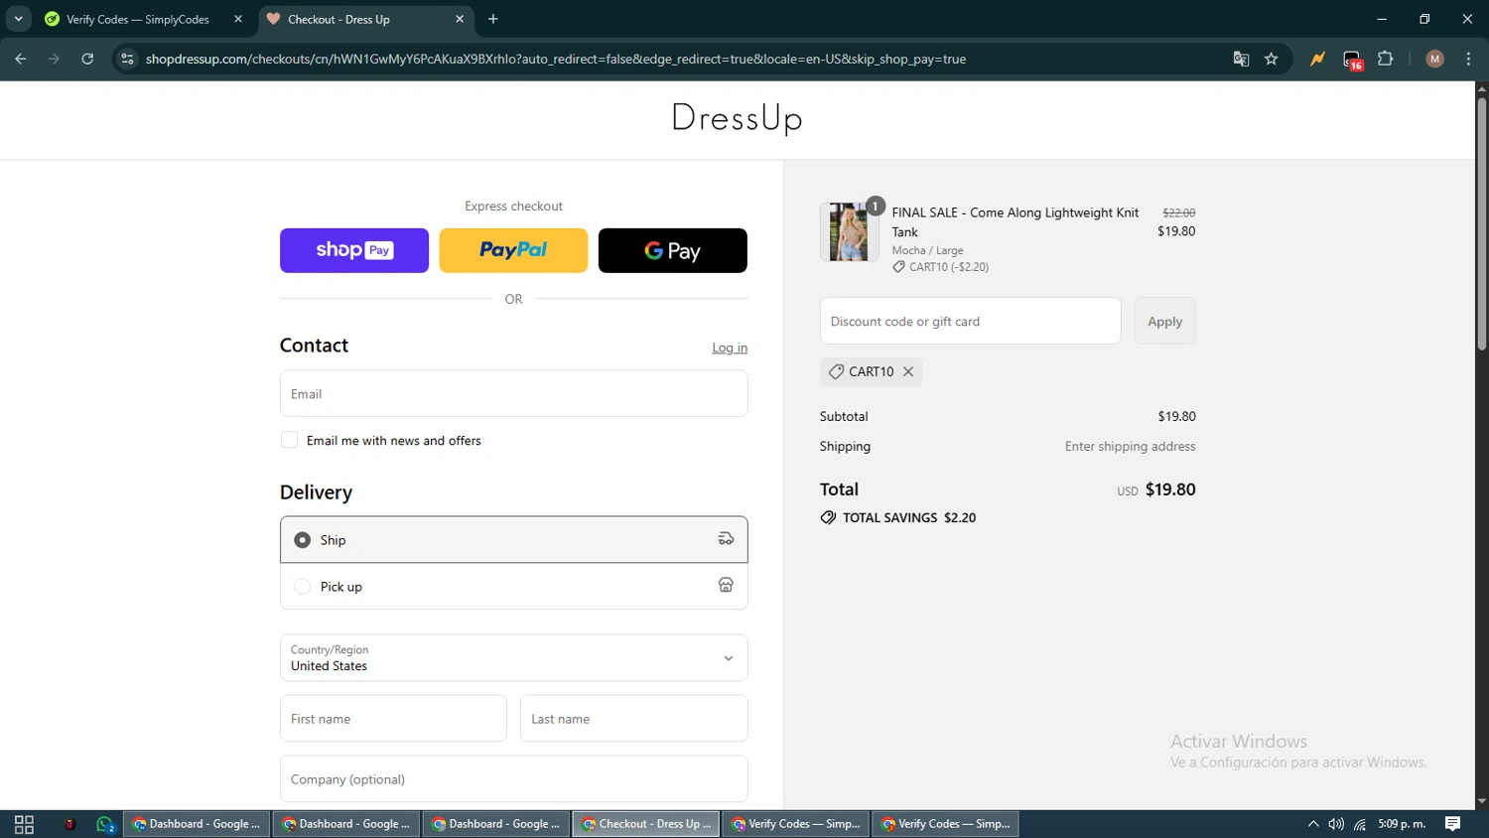Viewport: 1489px width, 838px height.
Task: Focus the Email input field
Action: (x=513, y=393)
